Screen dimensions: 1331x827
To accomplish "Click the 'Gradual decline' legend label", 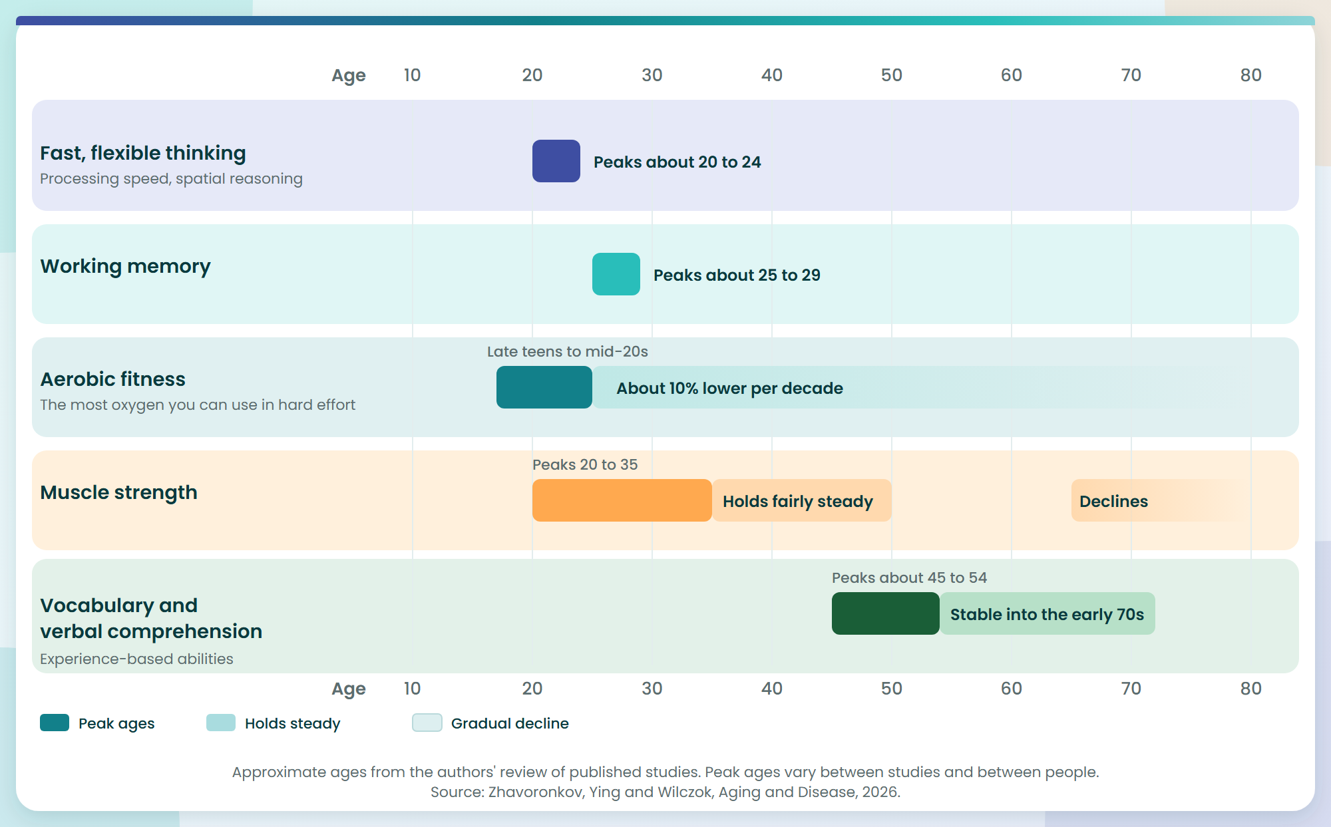I will (510, 723).
